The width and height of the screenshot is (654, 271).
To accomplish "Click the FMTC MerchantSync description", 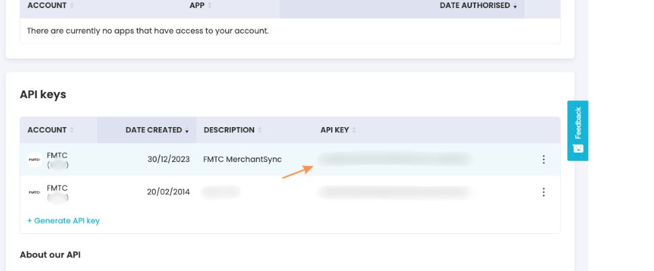I will point(243,159).
